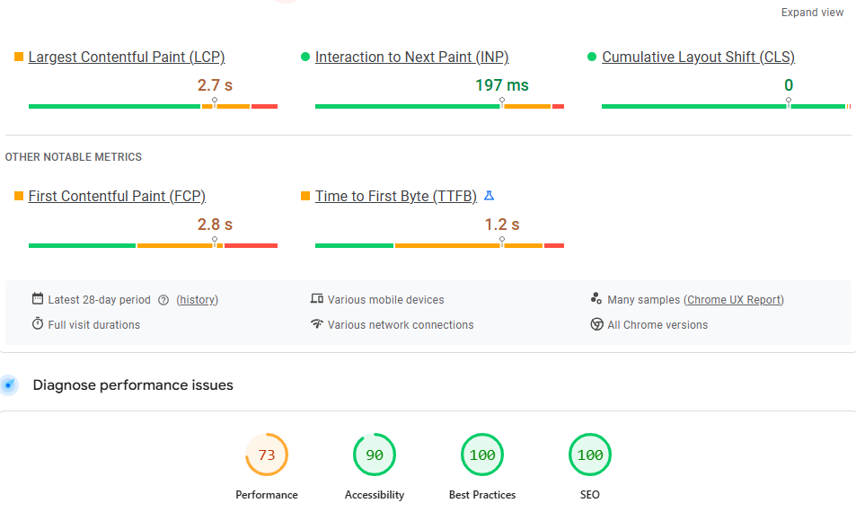This screenshot has height=512, width=856.
Task: Click the devices icon by Various mobile devices
Action: pos(316,299)
